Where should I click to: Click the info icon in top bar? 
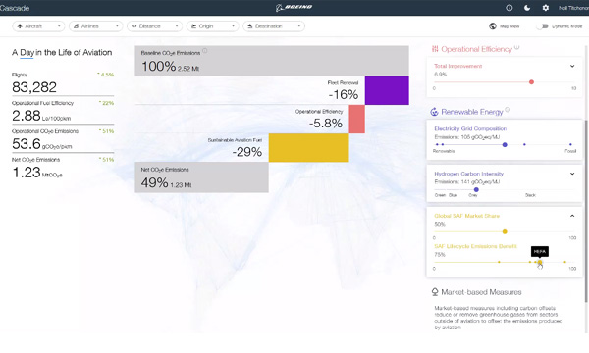[x=509, y=8]
